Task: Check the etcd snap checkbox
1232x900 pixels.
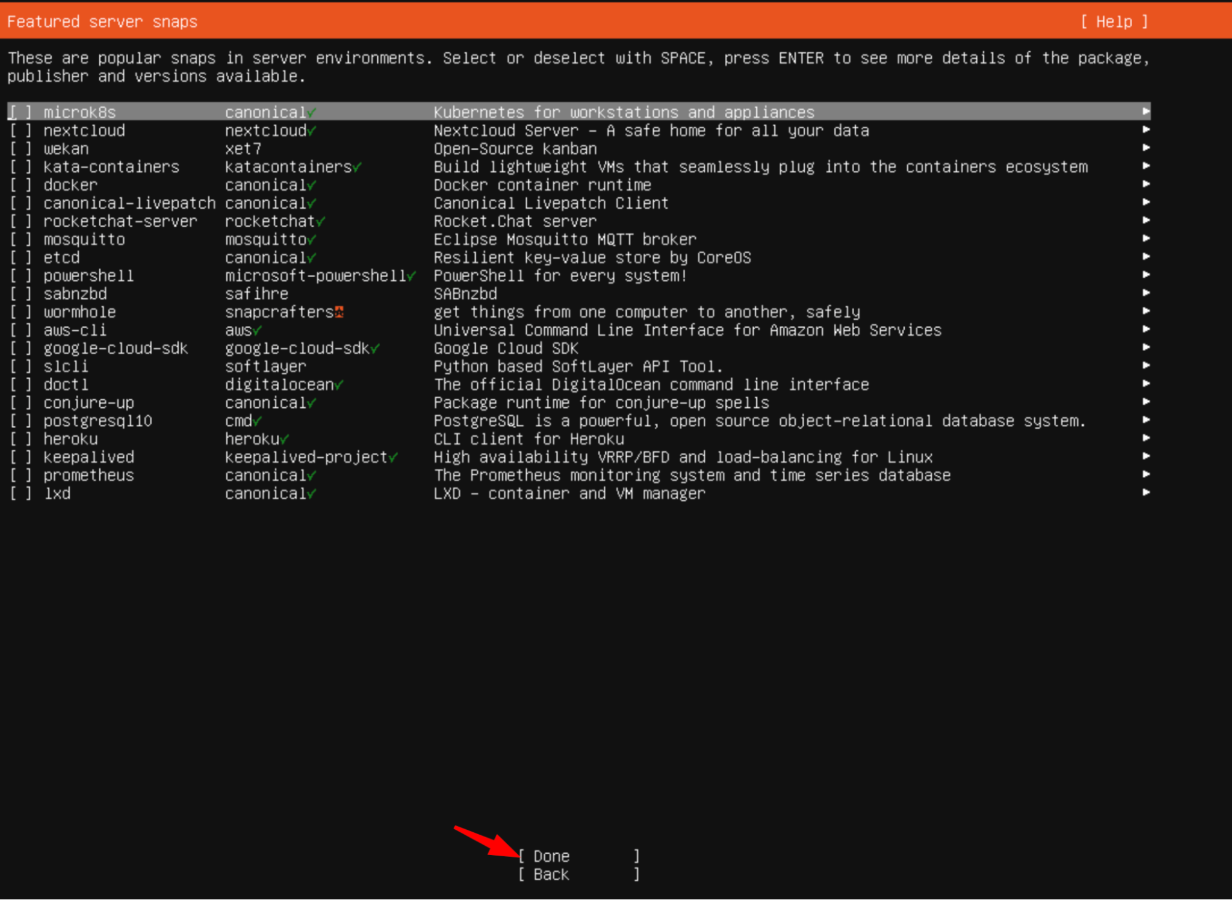Action: point(20,257)
